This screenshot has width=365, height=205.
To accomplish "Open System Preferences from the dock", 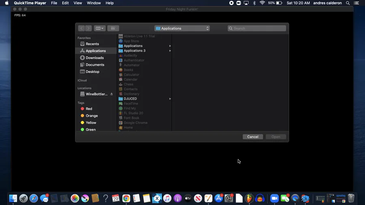I will click(x=229, y=198).
